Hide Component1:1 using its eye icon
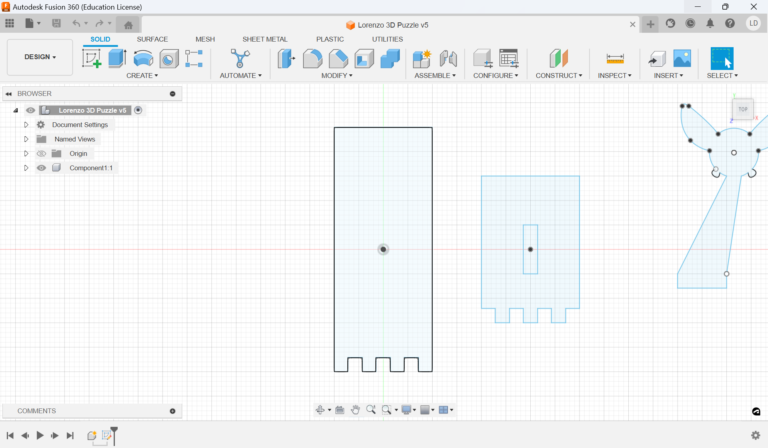 click(41, 168)
